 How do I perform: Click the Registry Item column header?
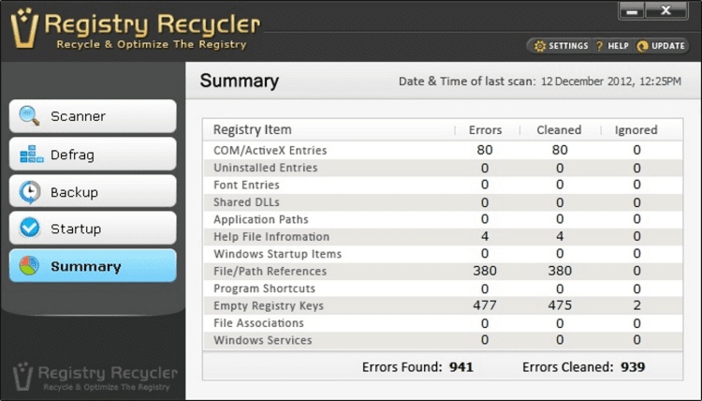coord(253,130)
